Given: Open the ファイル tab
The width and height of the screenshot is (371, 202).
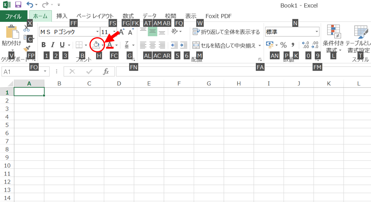Looking at the screenshot, I should [x=13, y=16].
